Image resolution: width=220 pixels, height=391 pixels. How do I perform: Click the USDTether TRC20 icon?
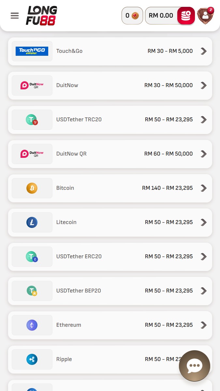tap(32, 120)
